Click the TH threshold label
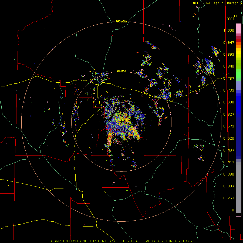243x243 pixels. pyautogui.click(x=232, y=210)
